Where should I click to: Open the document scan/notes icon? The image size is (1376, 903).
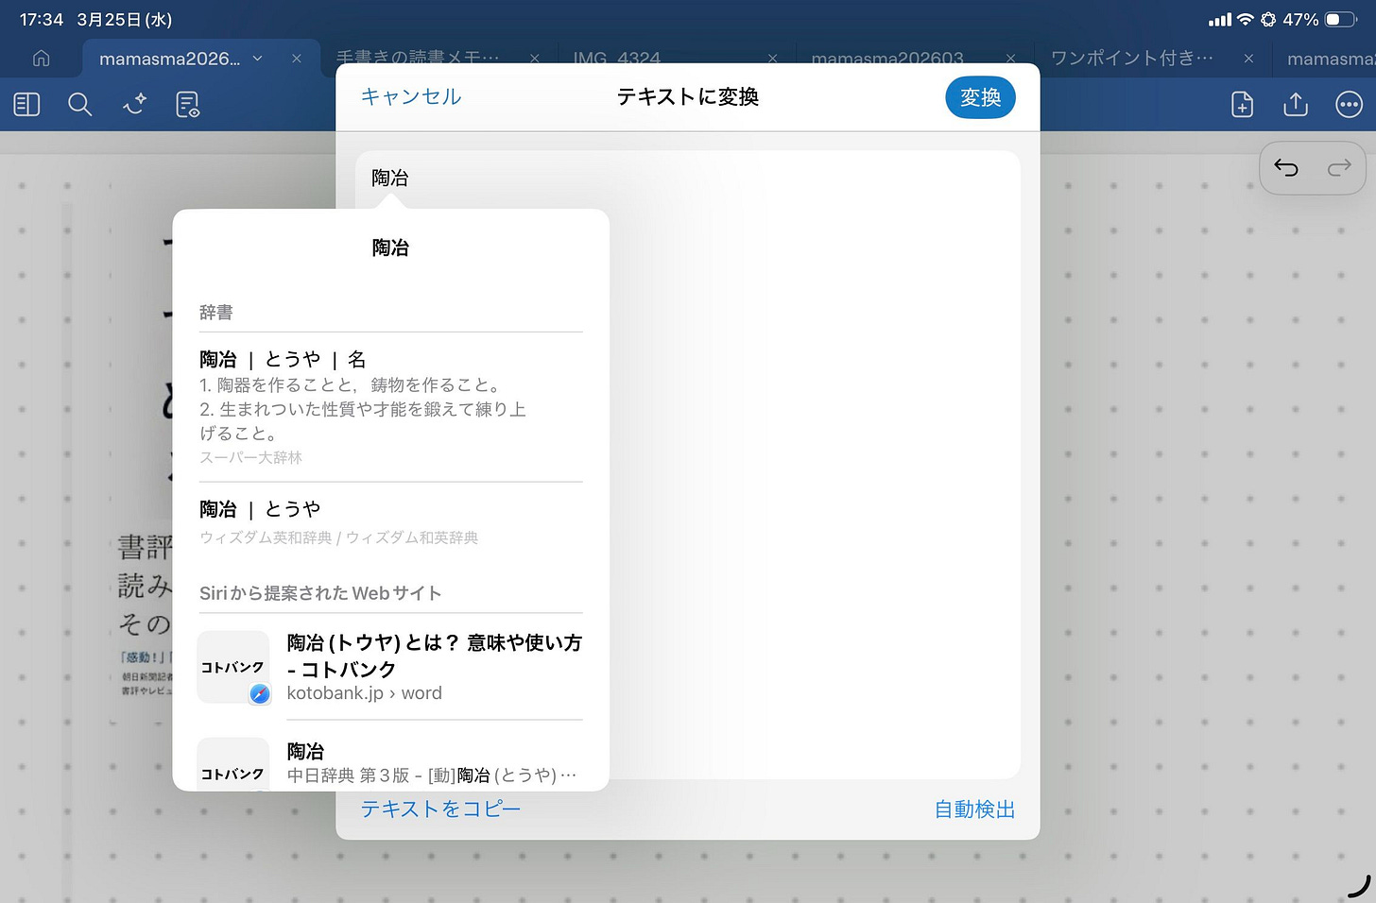[188, 104]
